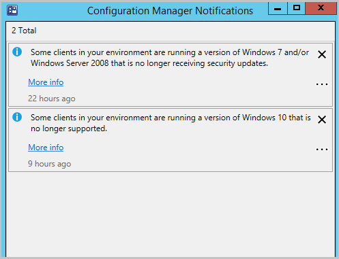This screenshot has height=259, width=339.
Task: Close the Configuration Manager Notifications window
Action: 321,8
